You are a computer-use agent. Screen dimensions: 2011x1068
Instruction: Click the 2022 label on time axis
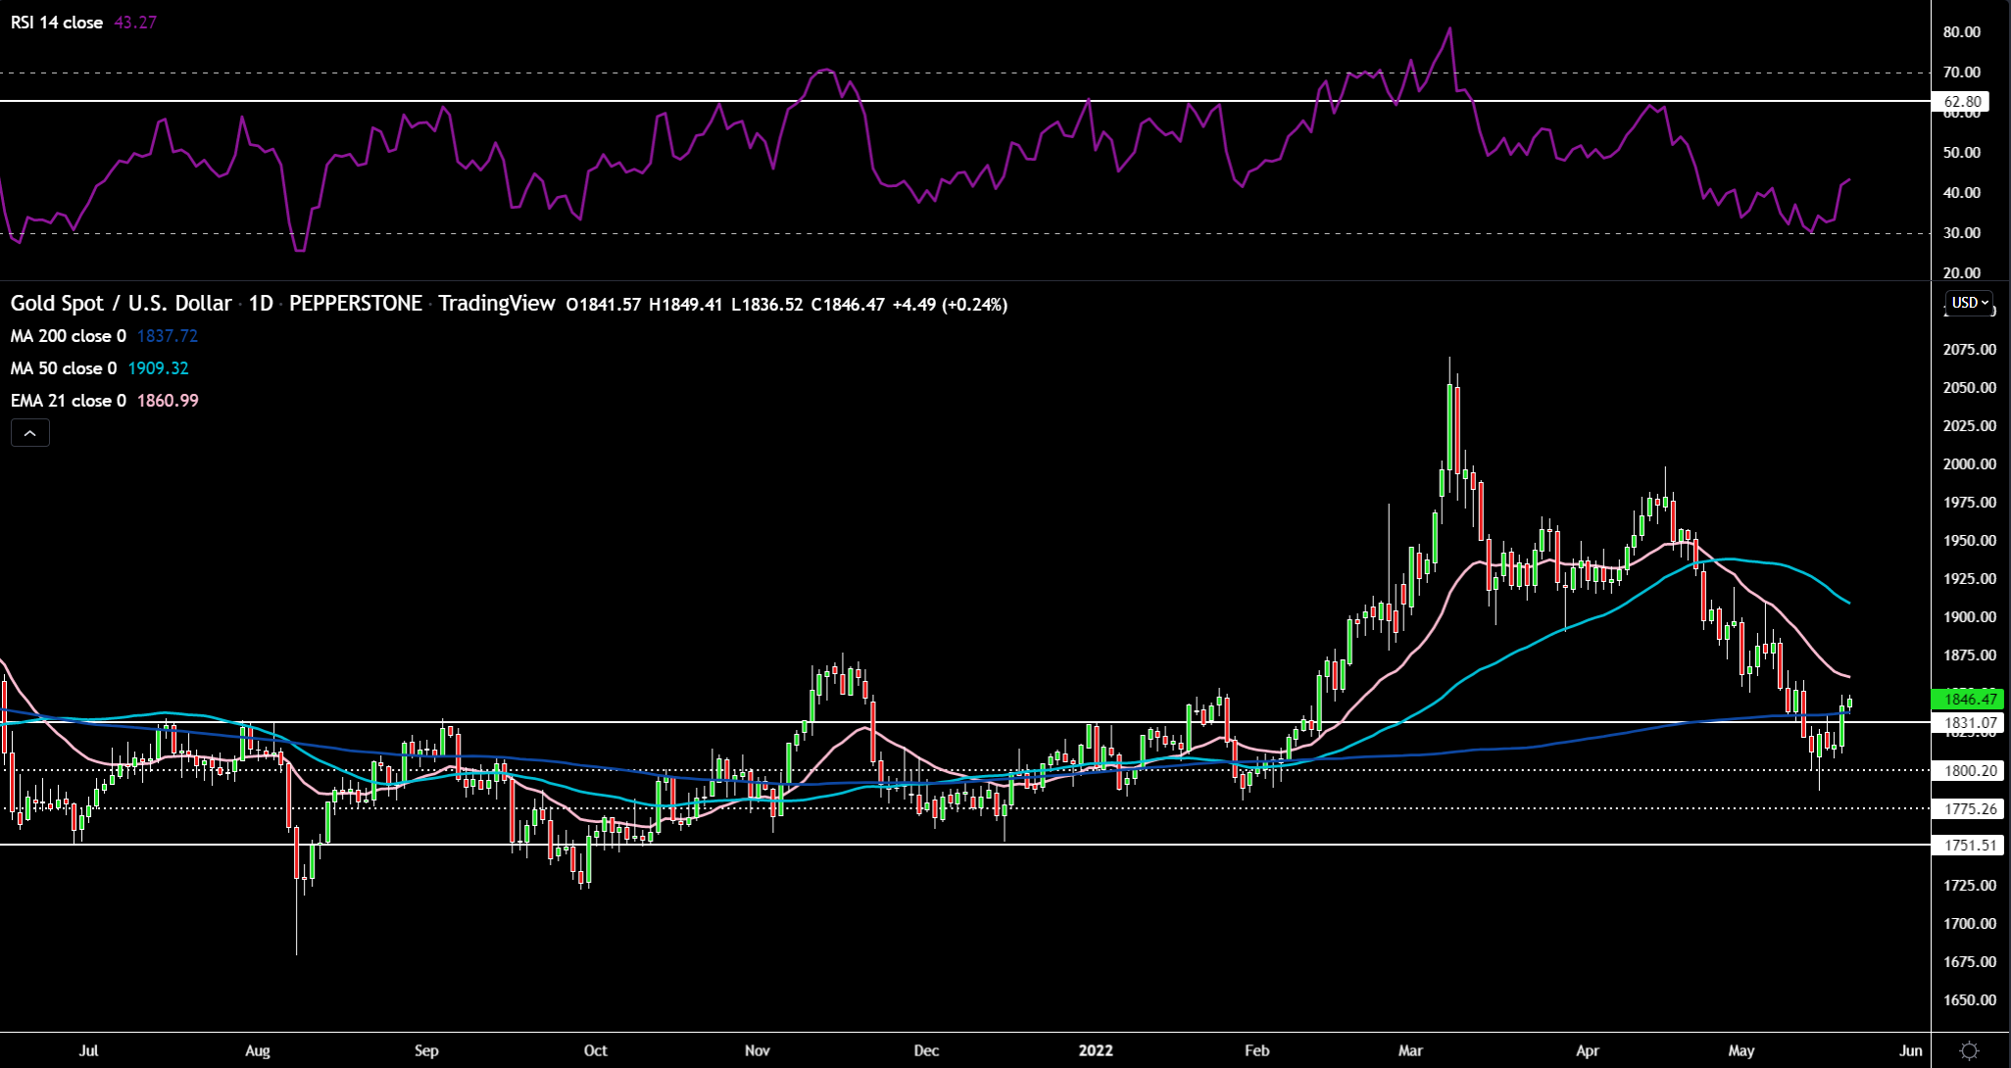[x=1096, y=1050]
